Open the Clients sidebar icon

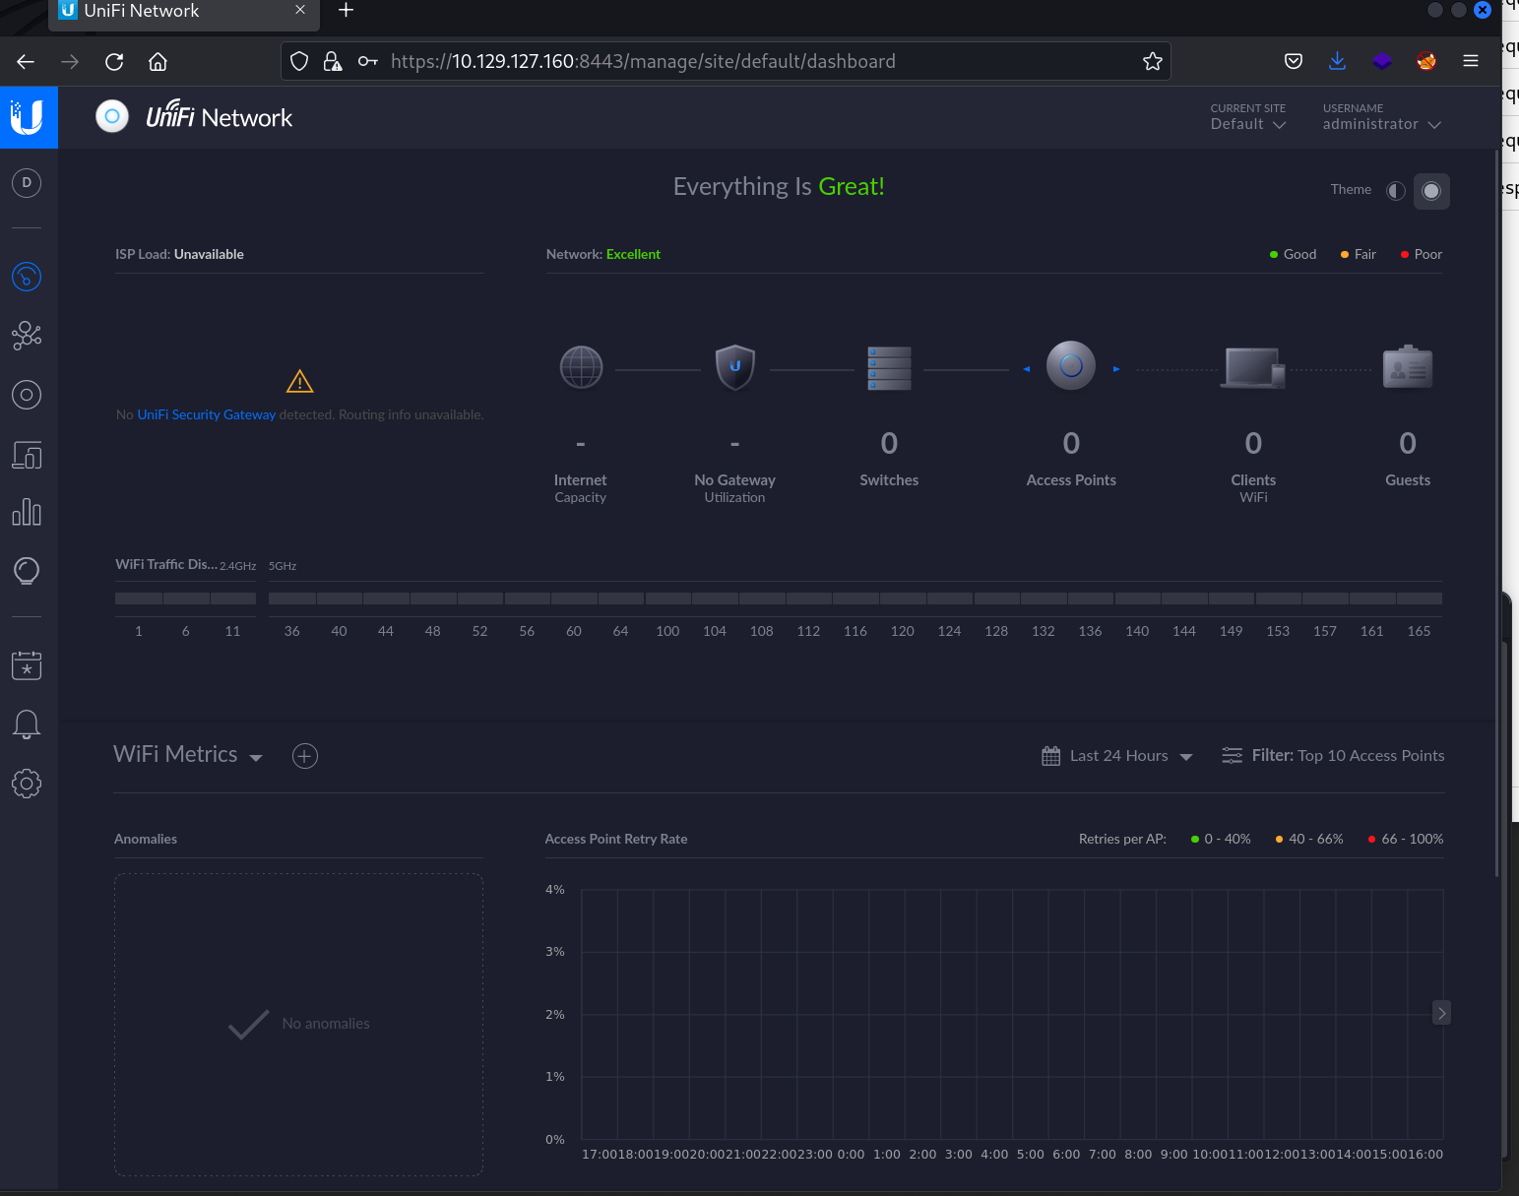tap(27, 455)
